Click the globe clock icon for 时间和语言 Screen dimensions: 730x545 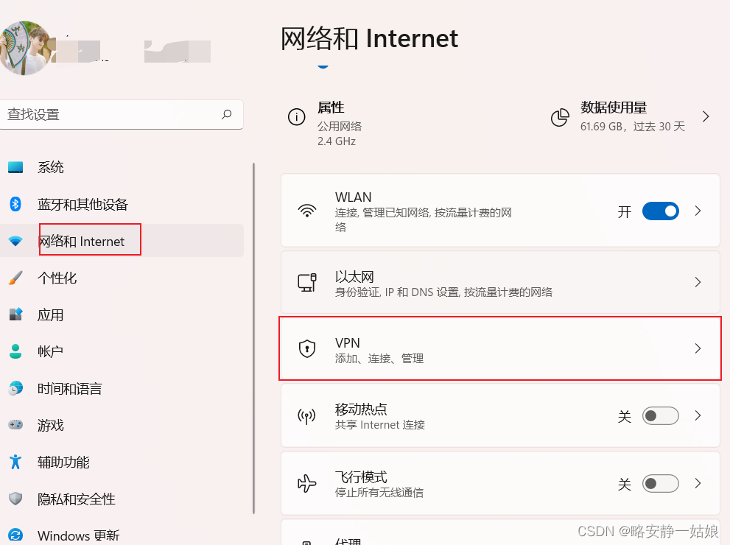(x=15, y=388)
